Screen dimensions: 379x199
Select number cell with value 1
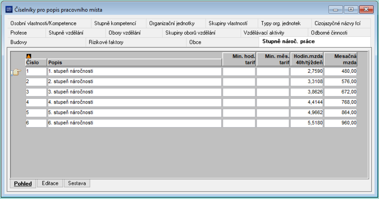36,71
